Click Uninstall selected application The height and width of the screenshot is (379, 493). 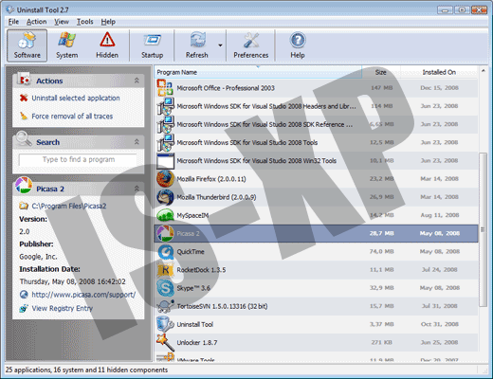tap(76, 98)
